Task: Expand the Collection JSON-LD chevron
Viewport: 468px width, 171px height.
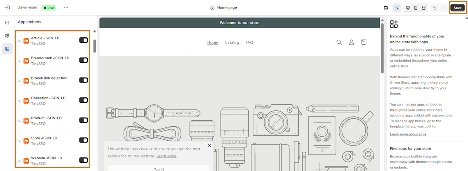Action: click(x=19, y=101)
